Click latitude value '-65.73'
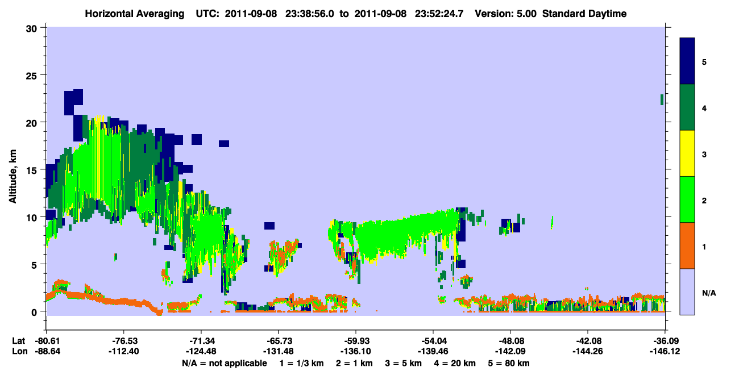 [279, 341]
